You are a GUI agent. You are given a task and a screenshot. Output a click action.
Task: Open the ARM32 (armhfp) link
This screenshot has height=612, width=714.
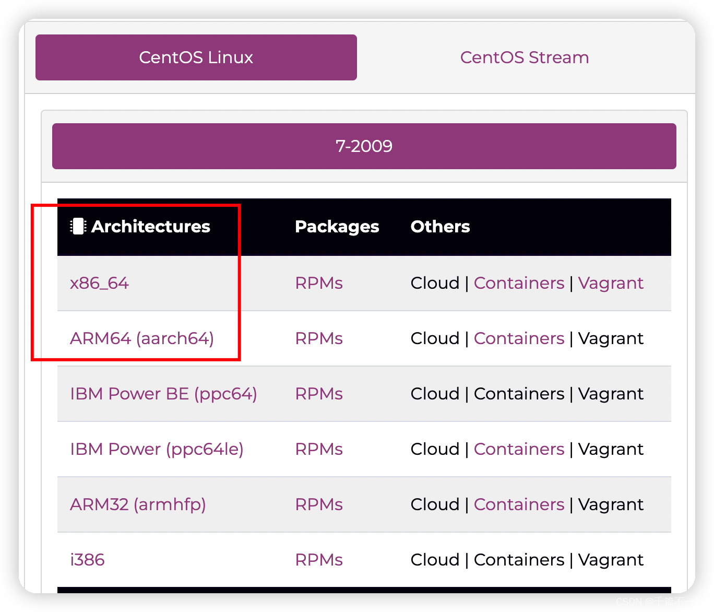(x=138, y=504)
